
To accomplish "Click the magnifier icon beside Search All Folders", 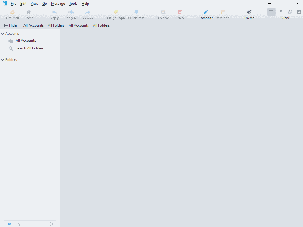I will 11,49.
